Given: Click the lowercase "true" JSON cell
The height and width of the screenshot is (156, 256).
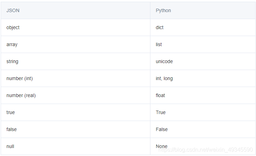Looking at the screenshot, I should 10,112.
